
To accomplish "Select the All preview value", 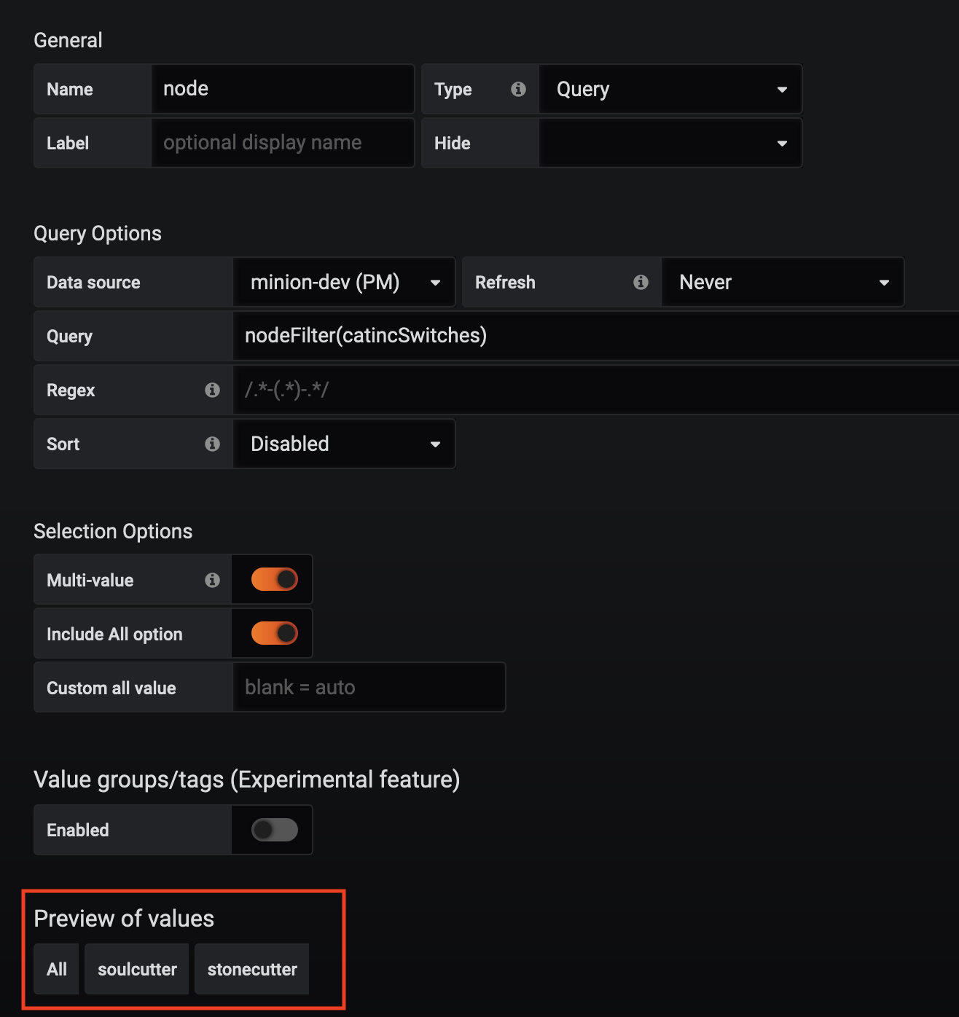I will 56,969.
